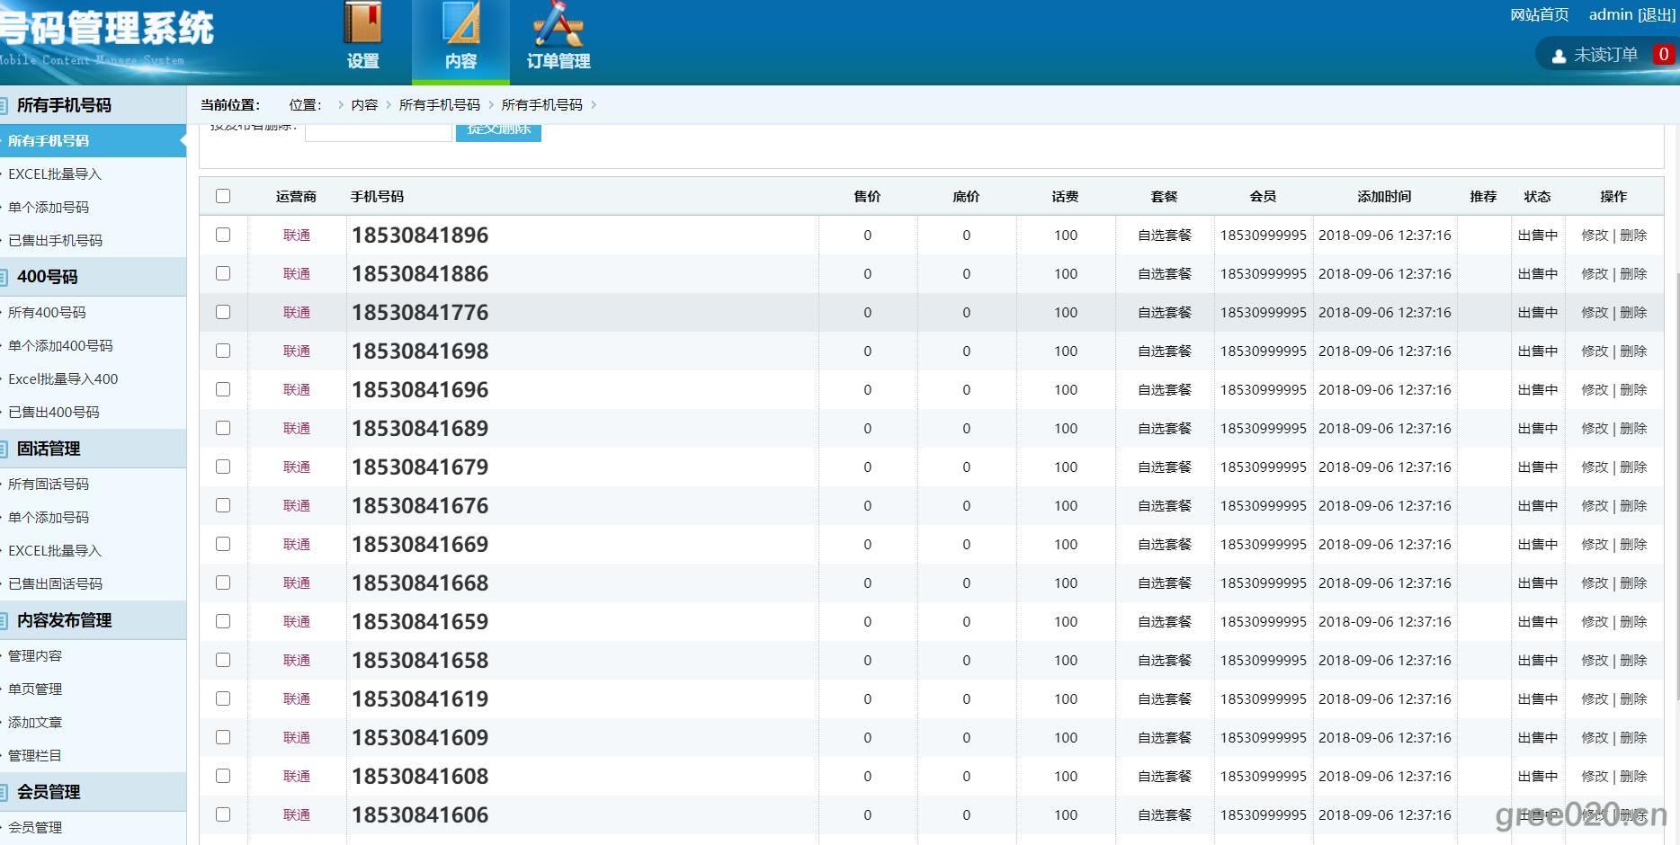Click the delete-by-publisher text input field

pos(378,132)
